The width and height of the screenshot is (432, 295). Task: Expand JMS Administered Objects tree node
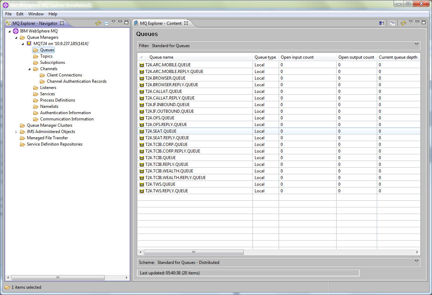click(x=16, y=132)
